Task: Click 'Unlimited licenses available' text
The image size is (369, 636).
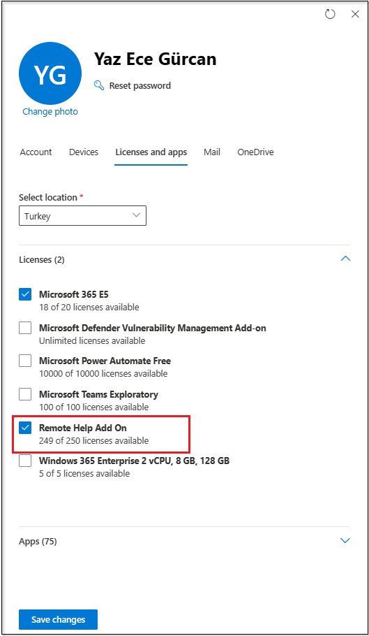Action: (x=92, y=340)
